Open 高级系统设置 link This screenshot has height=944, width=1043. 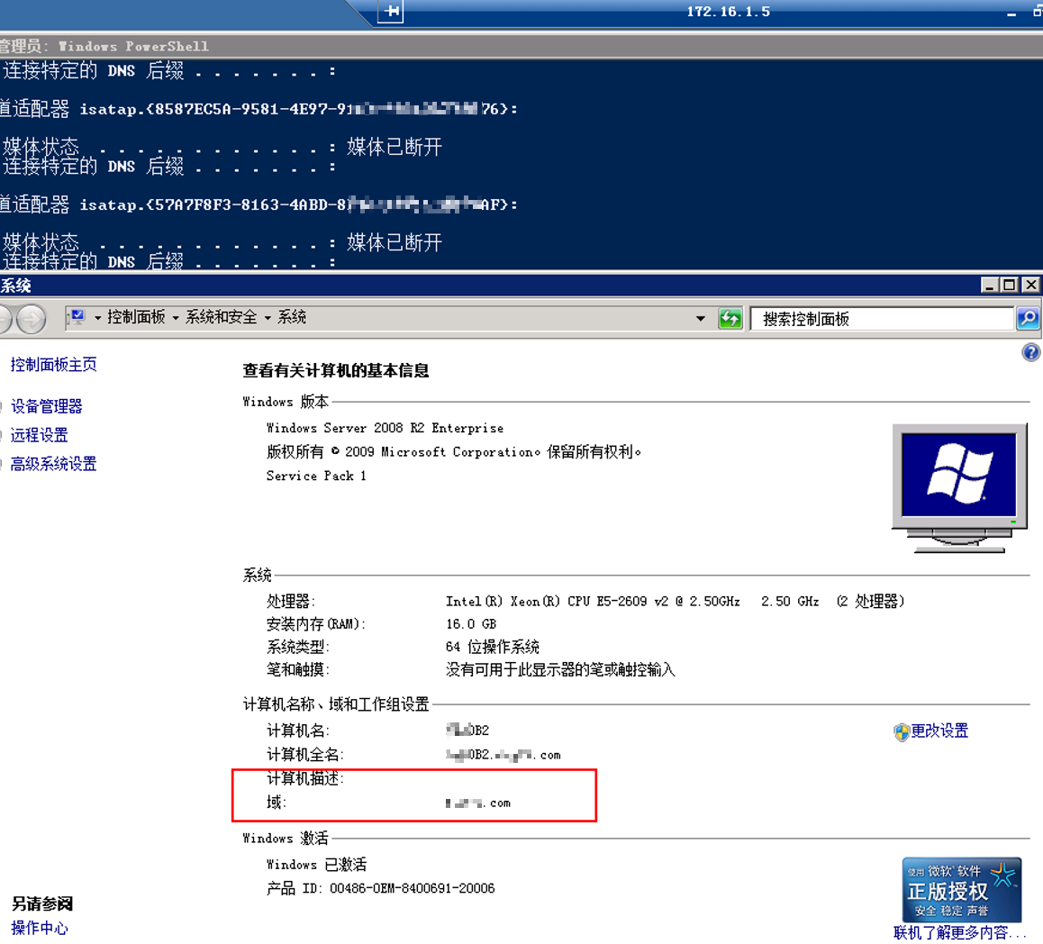53,464
